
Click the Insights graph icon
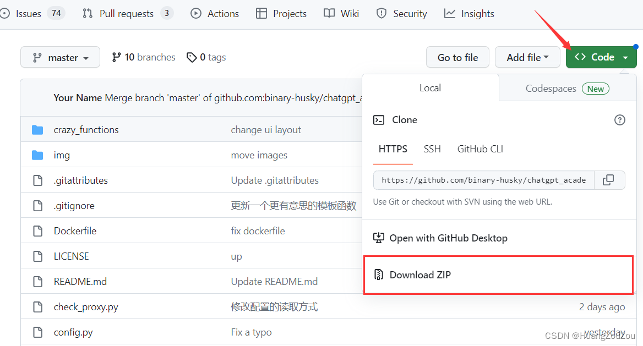click(449, 14)
